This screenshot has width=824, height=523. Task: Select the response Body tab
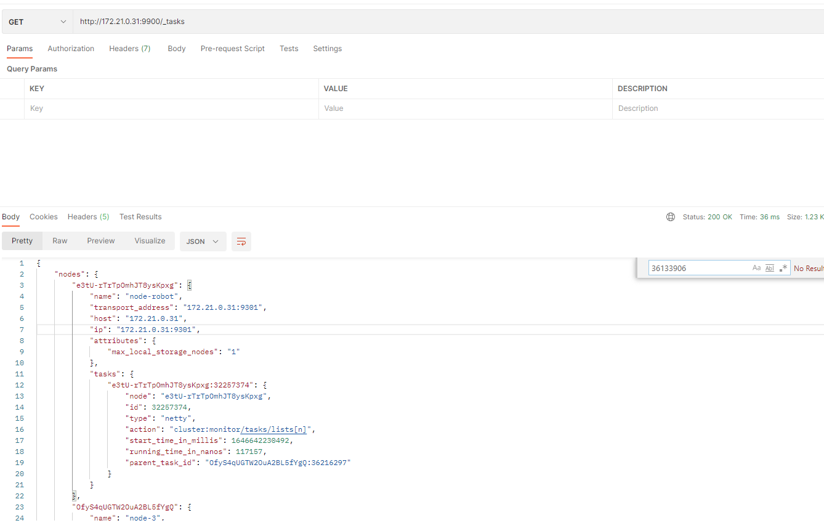pyautogui.click(x=10, y=217)
